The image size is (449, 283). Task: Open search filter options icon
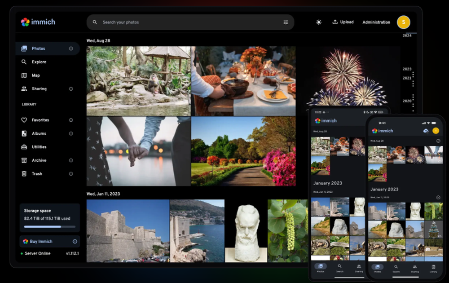(286, 22)
